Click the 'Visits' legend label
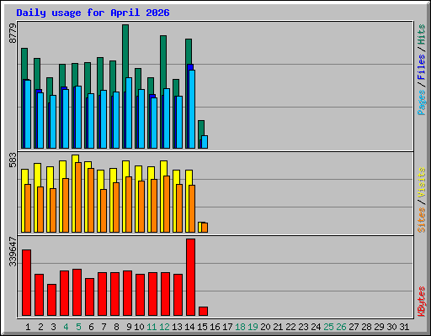 [x=421, y=183]
